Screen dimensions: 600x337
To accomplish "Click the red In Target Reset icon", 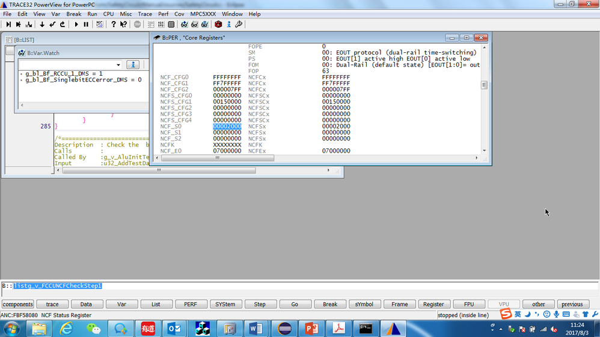I will (x=218, y=25).
